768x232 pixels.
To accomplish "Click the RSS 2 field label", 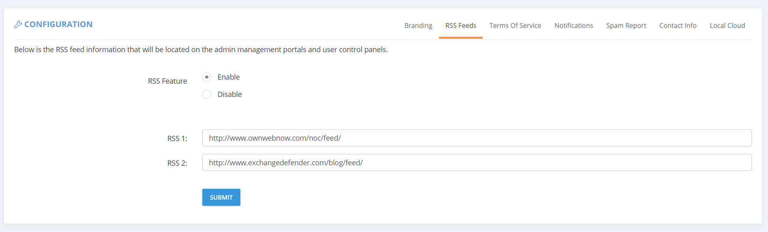I will click(x=177, y=163).
